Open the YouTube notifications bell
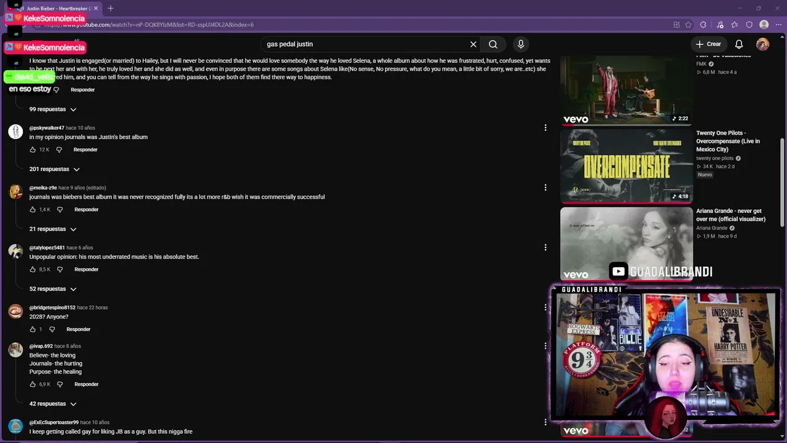787x443 pixels. click(739, 44)
